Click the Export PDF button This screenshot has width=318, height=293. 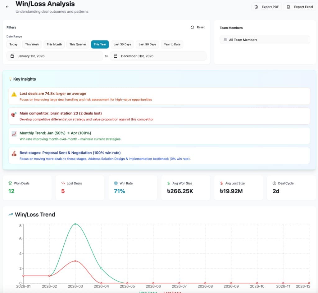[x=266, y=7]
